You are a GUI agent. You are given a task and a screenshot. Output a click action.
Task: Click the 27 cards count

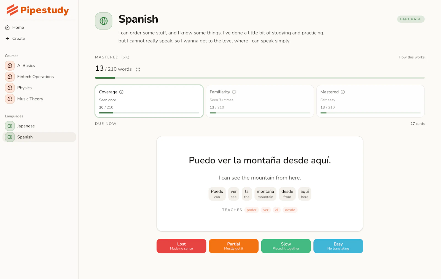coord(417,124)
